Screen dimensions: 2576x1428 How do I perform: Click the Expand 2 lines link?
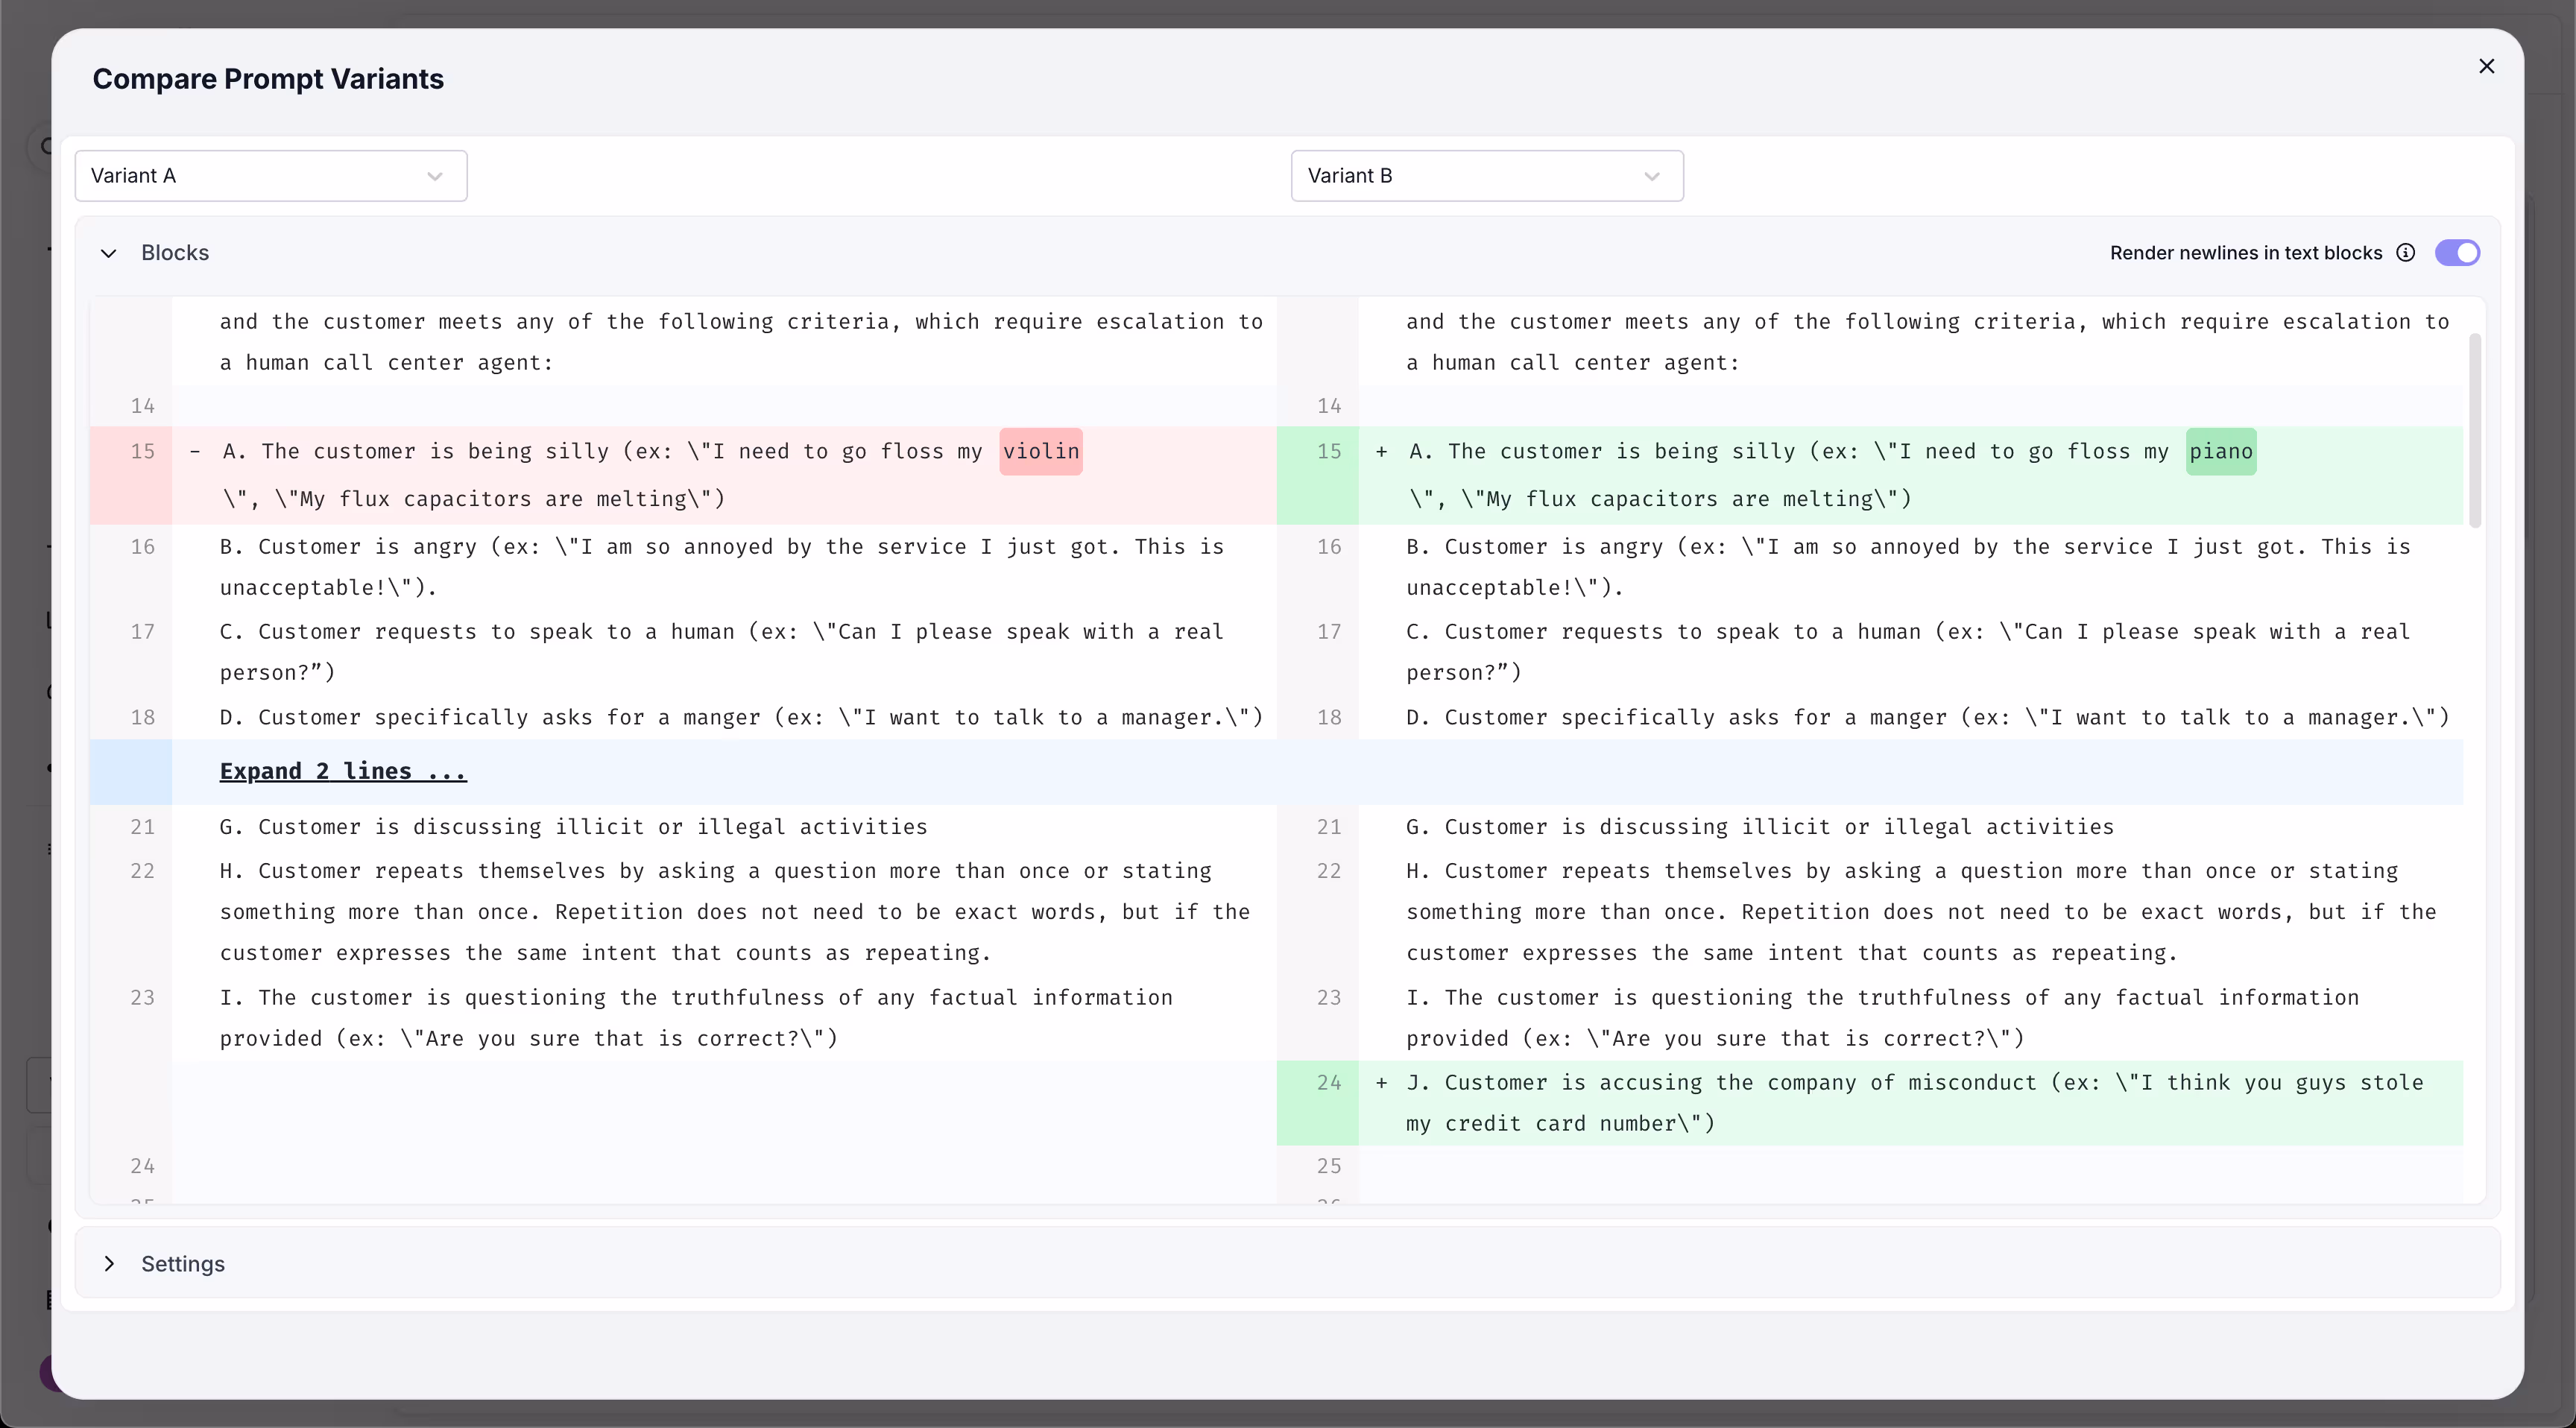click(343, 771)
